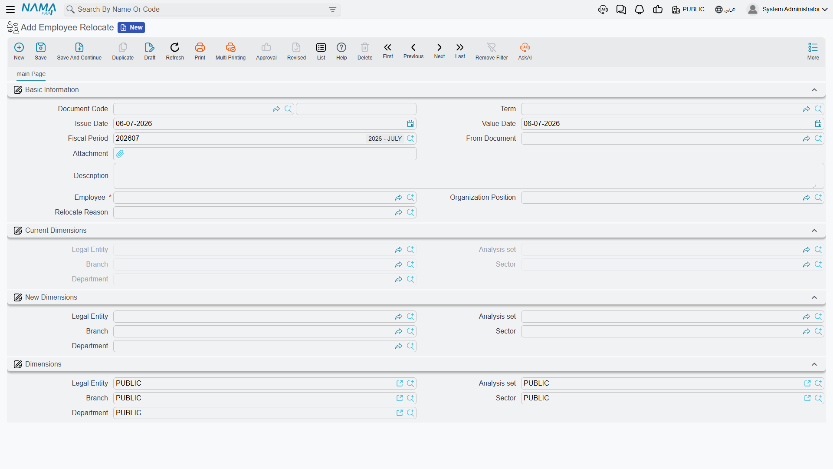Switch language to Arabic
Screen dimensions: 833x469
click(725, 10)
